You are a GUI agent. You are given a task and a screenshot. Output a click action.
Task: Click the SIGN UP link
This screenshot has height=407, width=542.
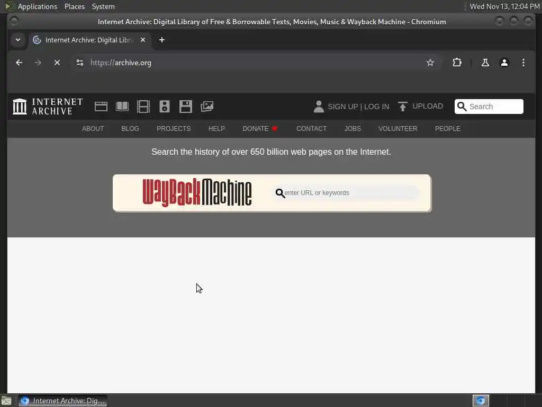342,107
